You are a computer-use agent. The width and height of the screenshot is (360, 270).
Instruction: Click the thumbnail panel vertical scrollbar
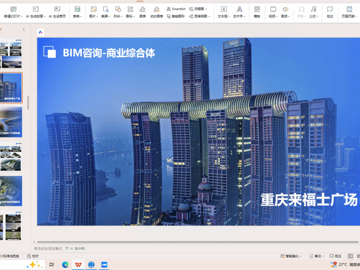28,103
